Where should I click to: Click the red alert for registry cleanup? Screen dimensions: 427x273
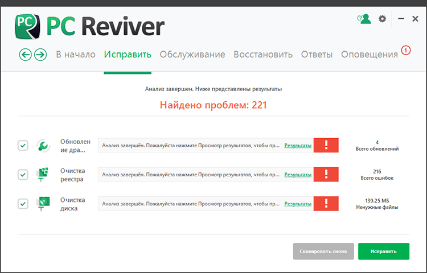[x=326, y=174]
